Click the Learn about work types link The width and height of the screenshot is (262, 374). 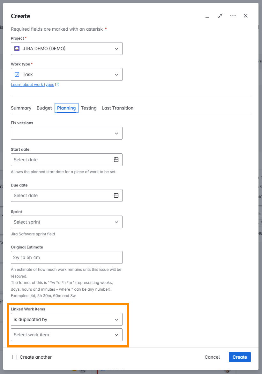point(32,84)
